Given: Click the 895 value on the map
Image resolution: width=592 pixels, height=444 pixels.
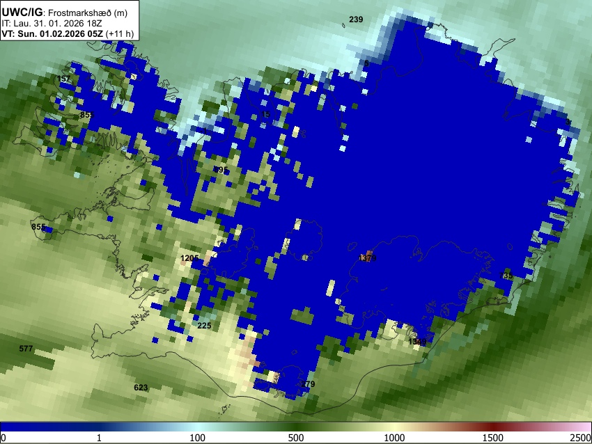Looking at the screenshot, I should pos(221,170).
